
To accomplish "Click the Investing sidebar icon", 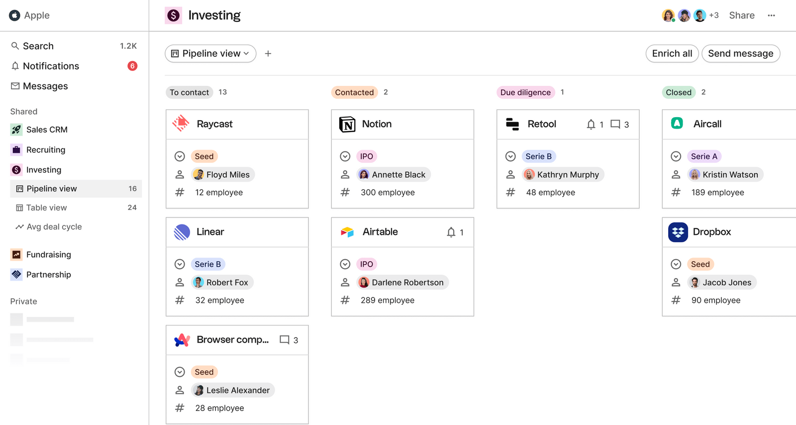I will pyautogui.click(x=16, y=169).
